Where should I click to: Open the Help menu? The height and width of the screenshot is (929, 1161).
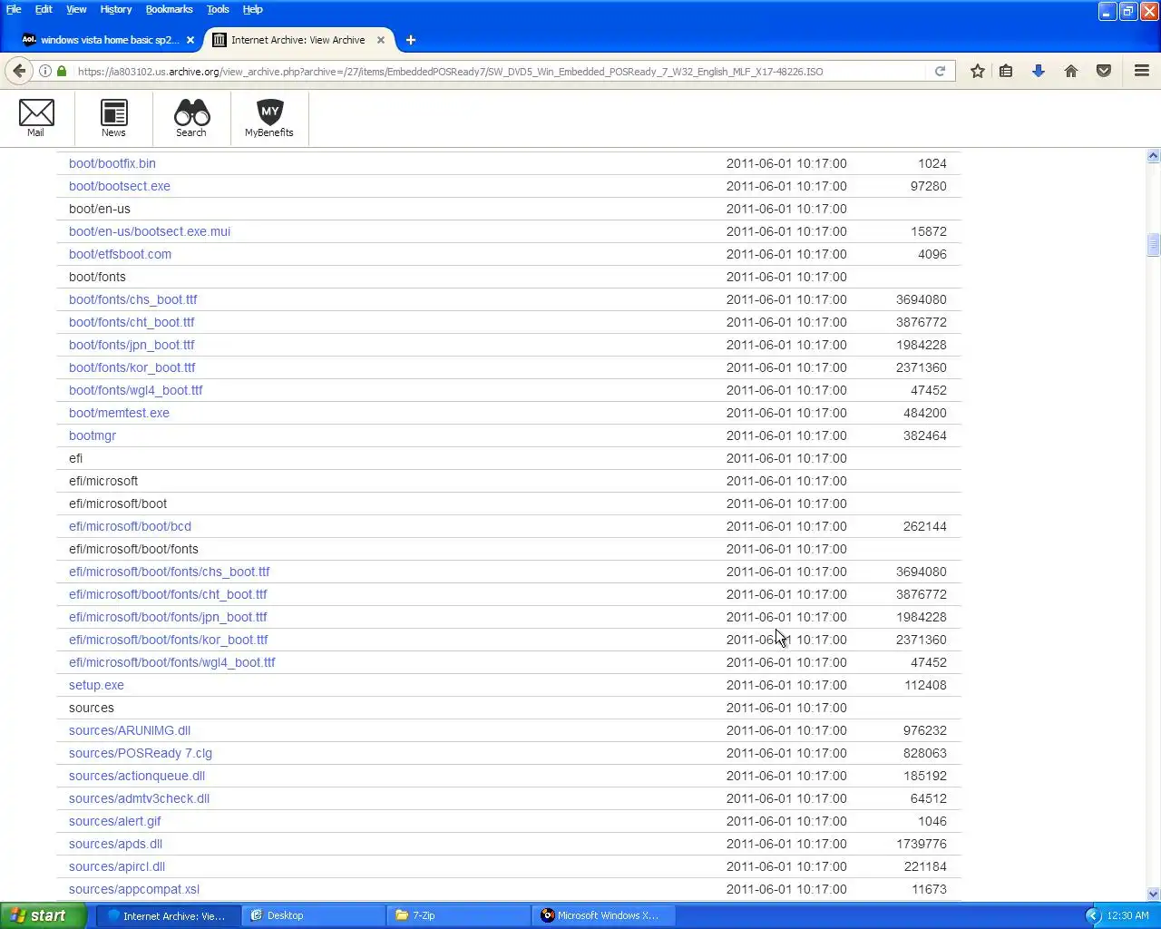[252, 9]
